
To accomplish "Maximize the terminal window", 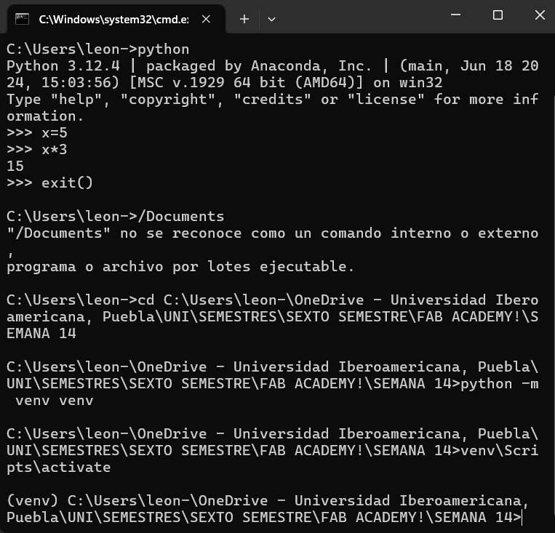I will [498, 15].
